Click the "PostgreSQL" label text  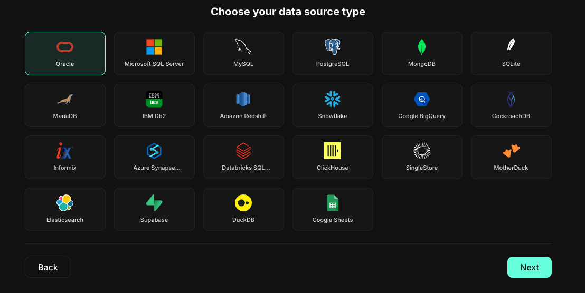coord(333,64)
